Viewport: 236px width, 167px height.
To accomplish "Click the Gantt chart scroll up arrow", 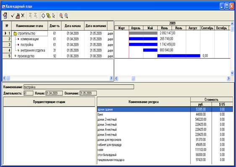I will pyautogui.click(x=232, y=23).
